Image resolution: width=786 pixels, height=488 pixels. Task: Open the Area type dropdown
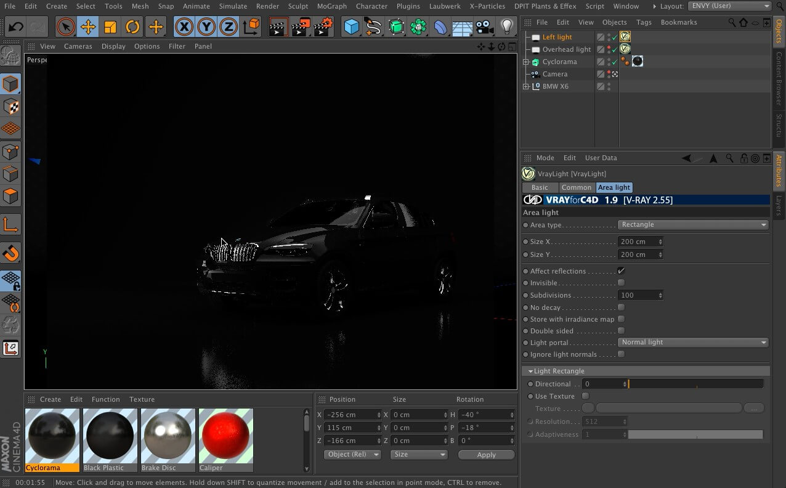(693, 225)
